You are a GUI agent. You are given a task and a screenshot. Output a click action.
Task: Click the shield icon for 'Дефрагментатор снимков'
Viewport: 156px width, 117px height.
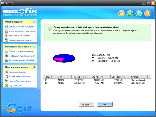[x=6, y=56]
